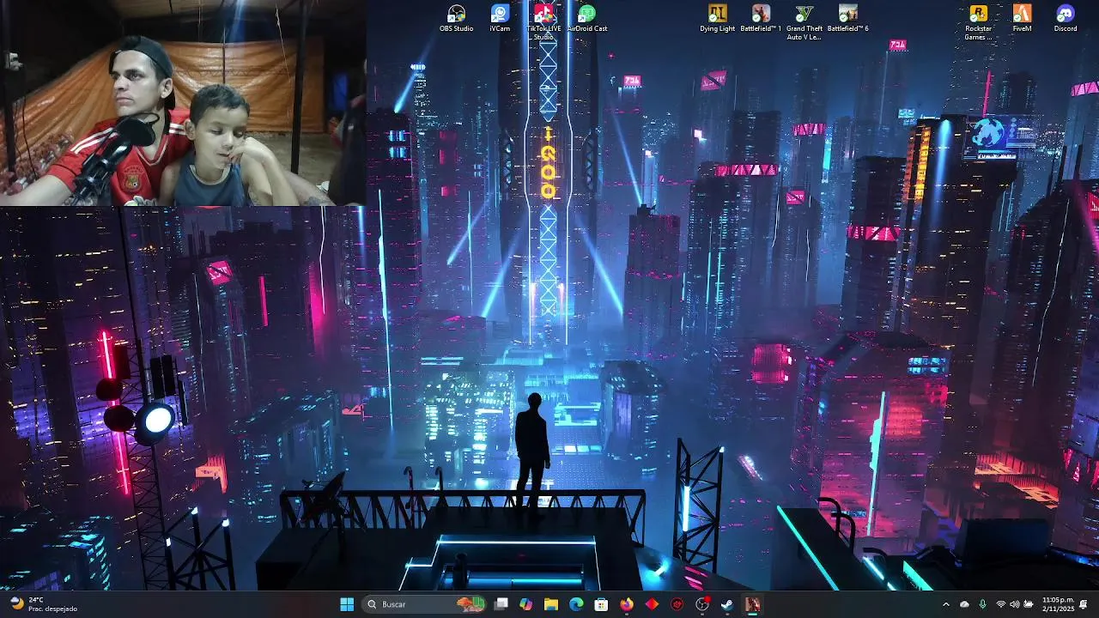1099x618 pixels.
Task: Launch Copilot from the taskbar
Action: 526,604
